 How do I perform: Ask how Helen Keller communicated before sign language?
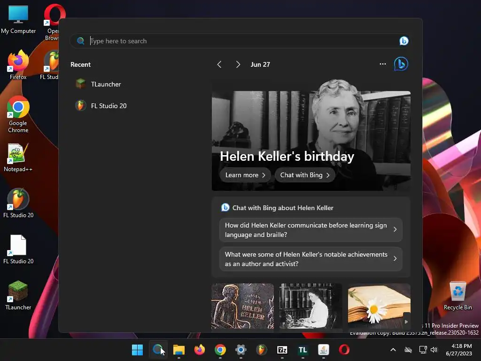(x=311, y=230)
